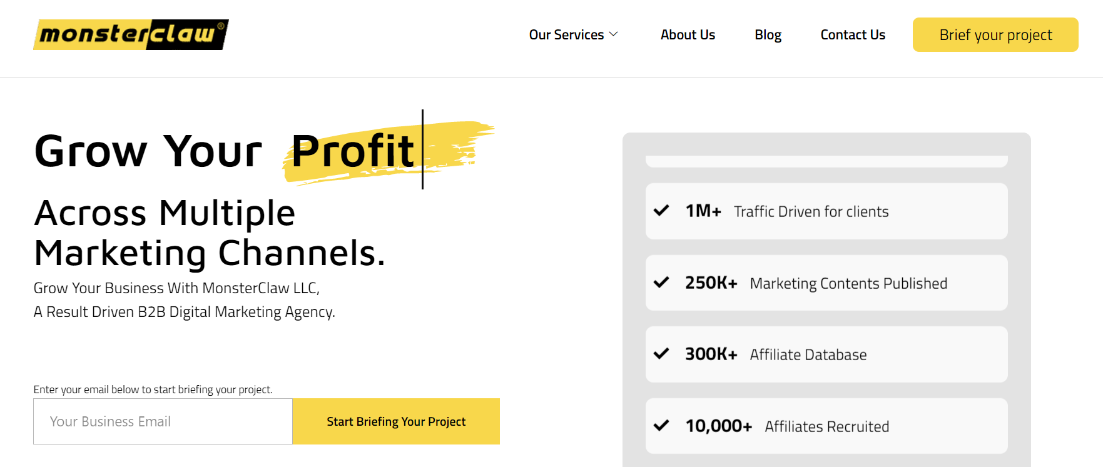Expand the Our Services chevron arrow
The height and width of the screenshot is (467, 1103).
(614, 34)
